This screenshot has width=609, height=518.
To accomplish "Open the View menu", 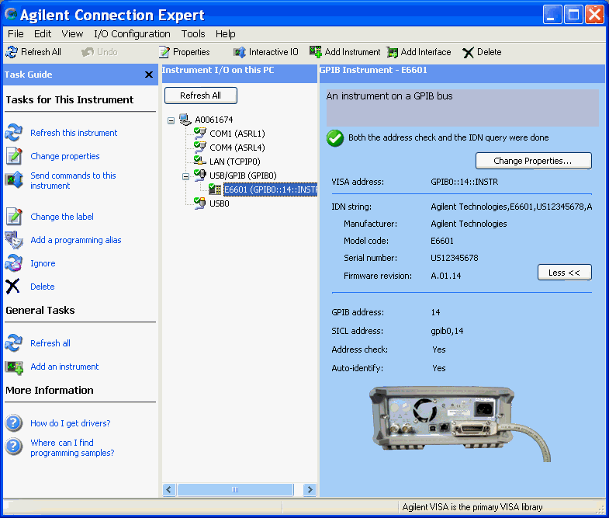I will point(72,34).
